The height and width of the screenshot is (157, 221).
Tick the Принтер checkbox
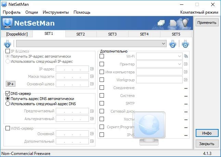click(x=102, y=64)
